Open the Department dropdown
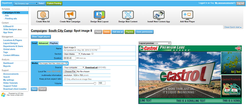 coord(25,3)
